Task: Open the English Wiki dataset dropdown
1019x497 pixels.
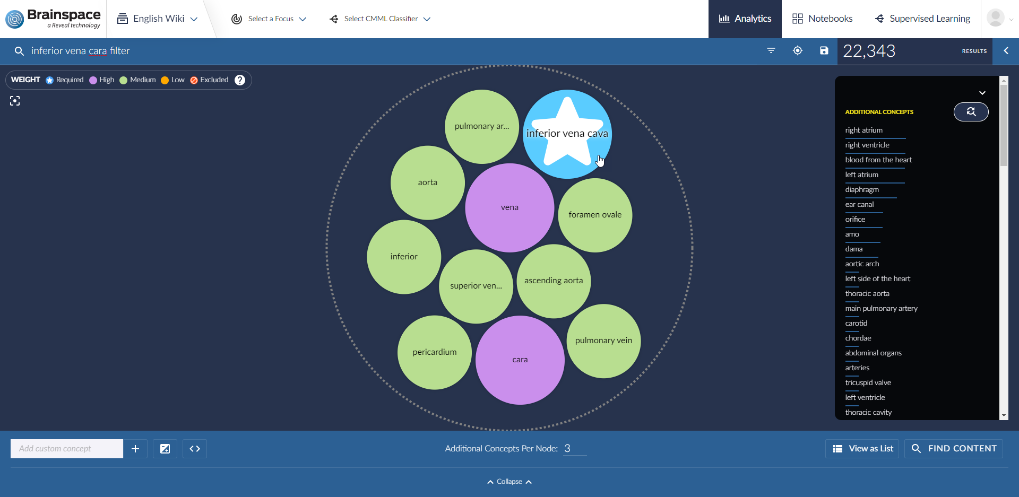Action: coord(158,19)
